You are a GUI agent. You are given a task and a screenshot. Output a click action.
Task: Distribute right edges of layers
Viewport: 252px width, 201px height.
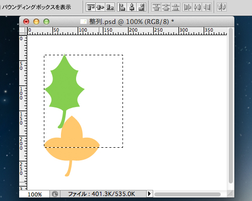pos(207,7)
